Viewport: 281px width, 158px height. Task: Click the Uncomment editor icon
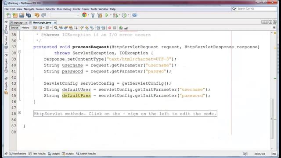tap(126, 28)
